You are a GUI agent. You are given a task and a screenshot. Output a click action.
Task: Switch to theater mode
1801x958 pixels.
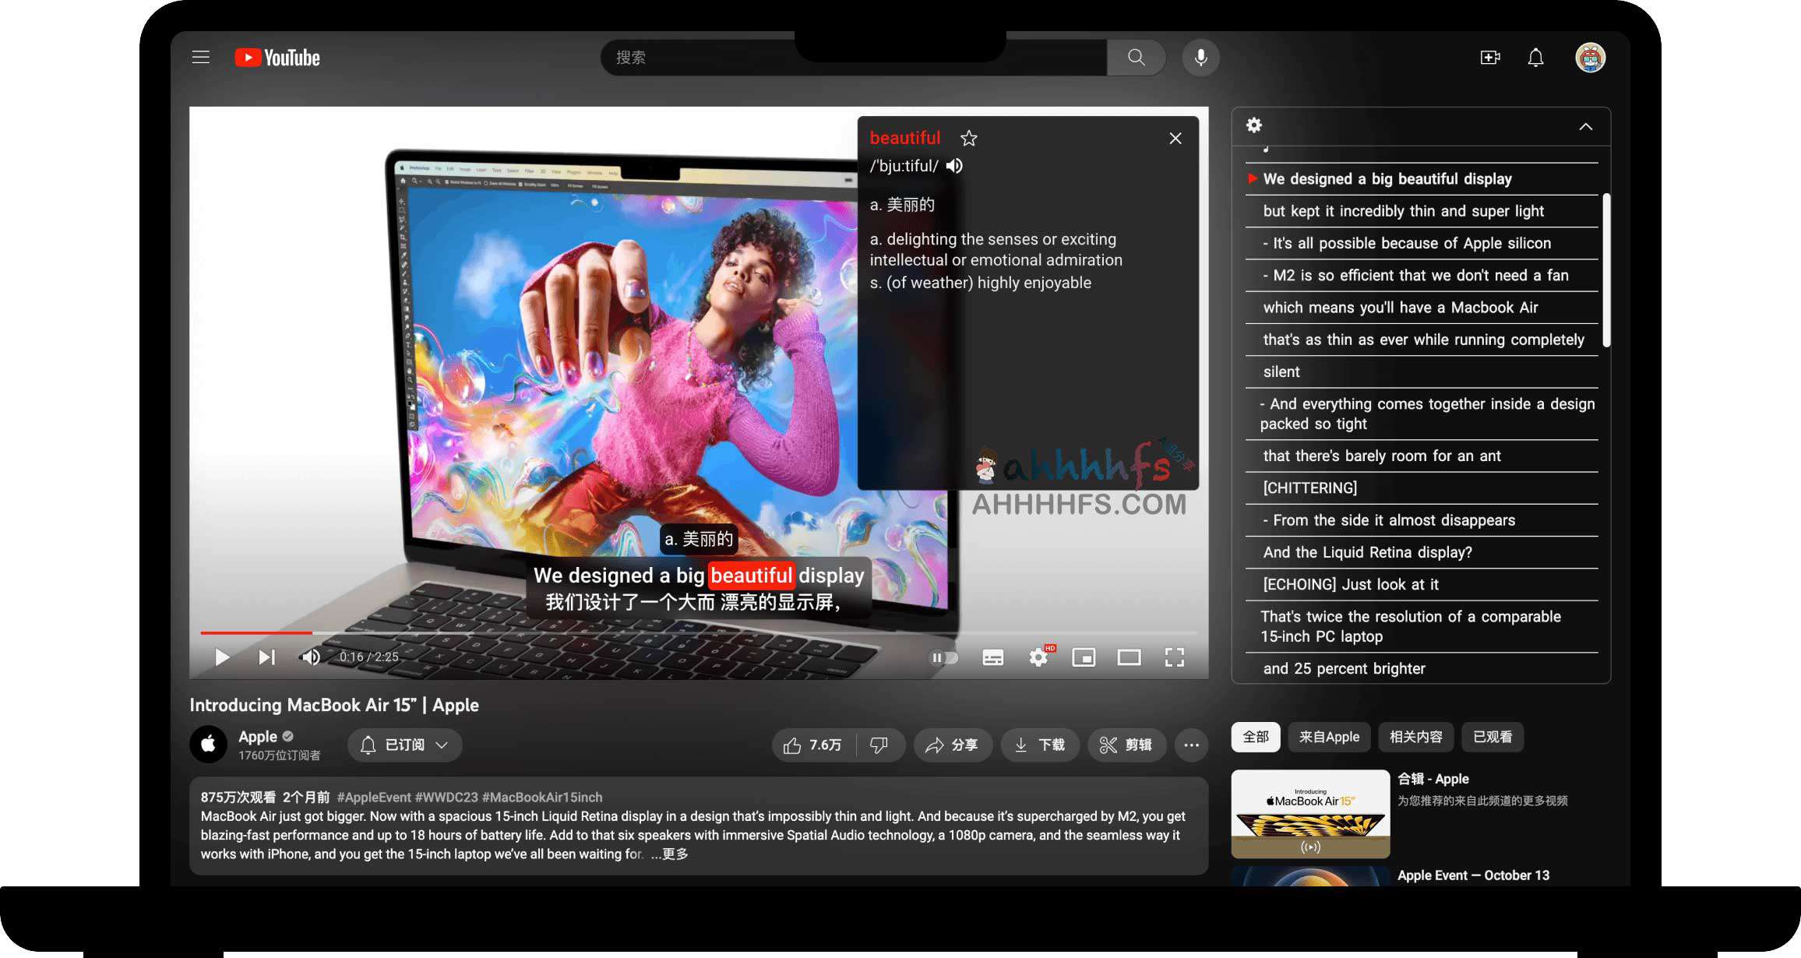pos(1128,657)
